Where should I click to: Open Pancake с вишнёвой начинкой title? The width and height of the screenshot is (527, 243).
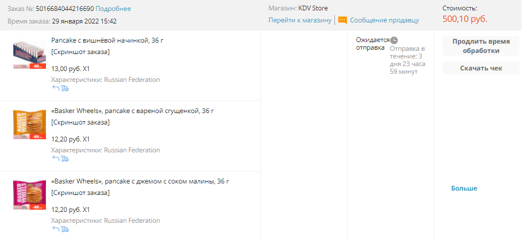coord(108,40)
